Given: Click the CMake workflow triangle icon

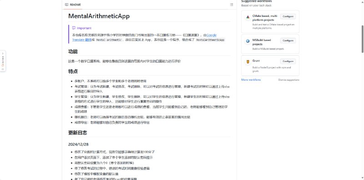Looking at the screenshot, I should tap(248, 17).
